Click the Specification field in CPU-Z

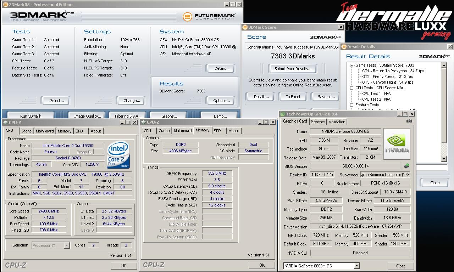point(82,174)
